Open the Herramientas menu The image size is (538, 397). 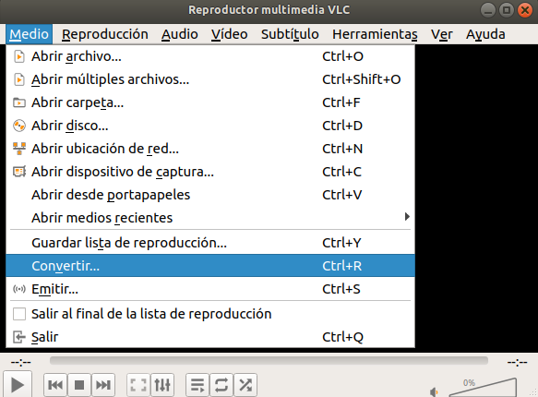click(x=375, y=34)
